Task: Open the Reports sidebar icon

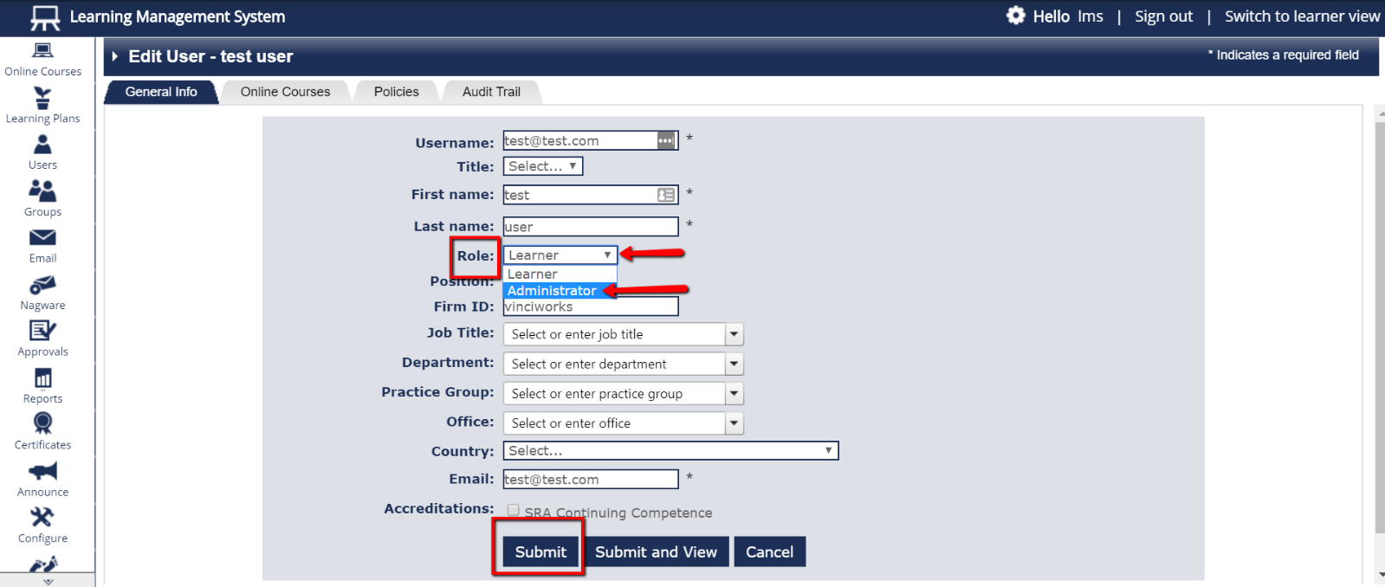Action: [x=42, y=386]
